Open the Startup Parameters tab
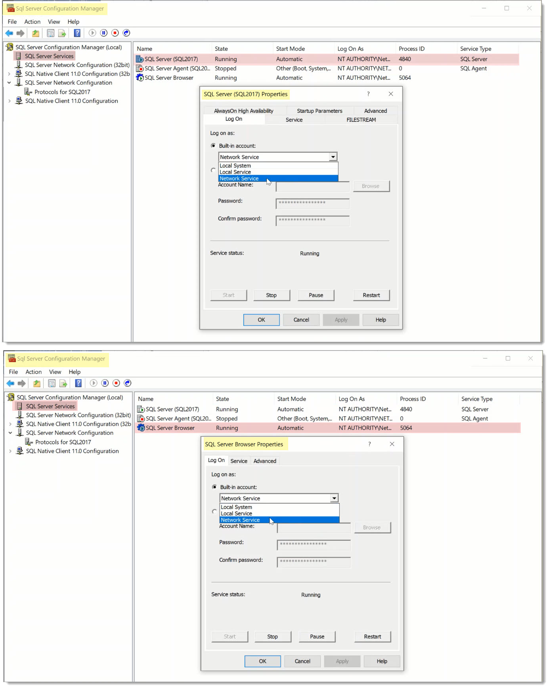 coord(319,111)
